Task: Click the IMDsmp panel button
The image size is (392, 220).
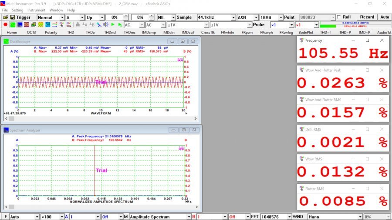Action: pos(149,33)
